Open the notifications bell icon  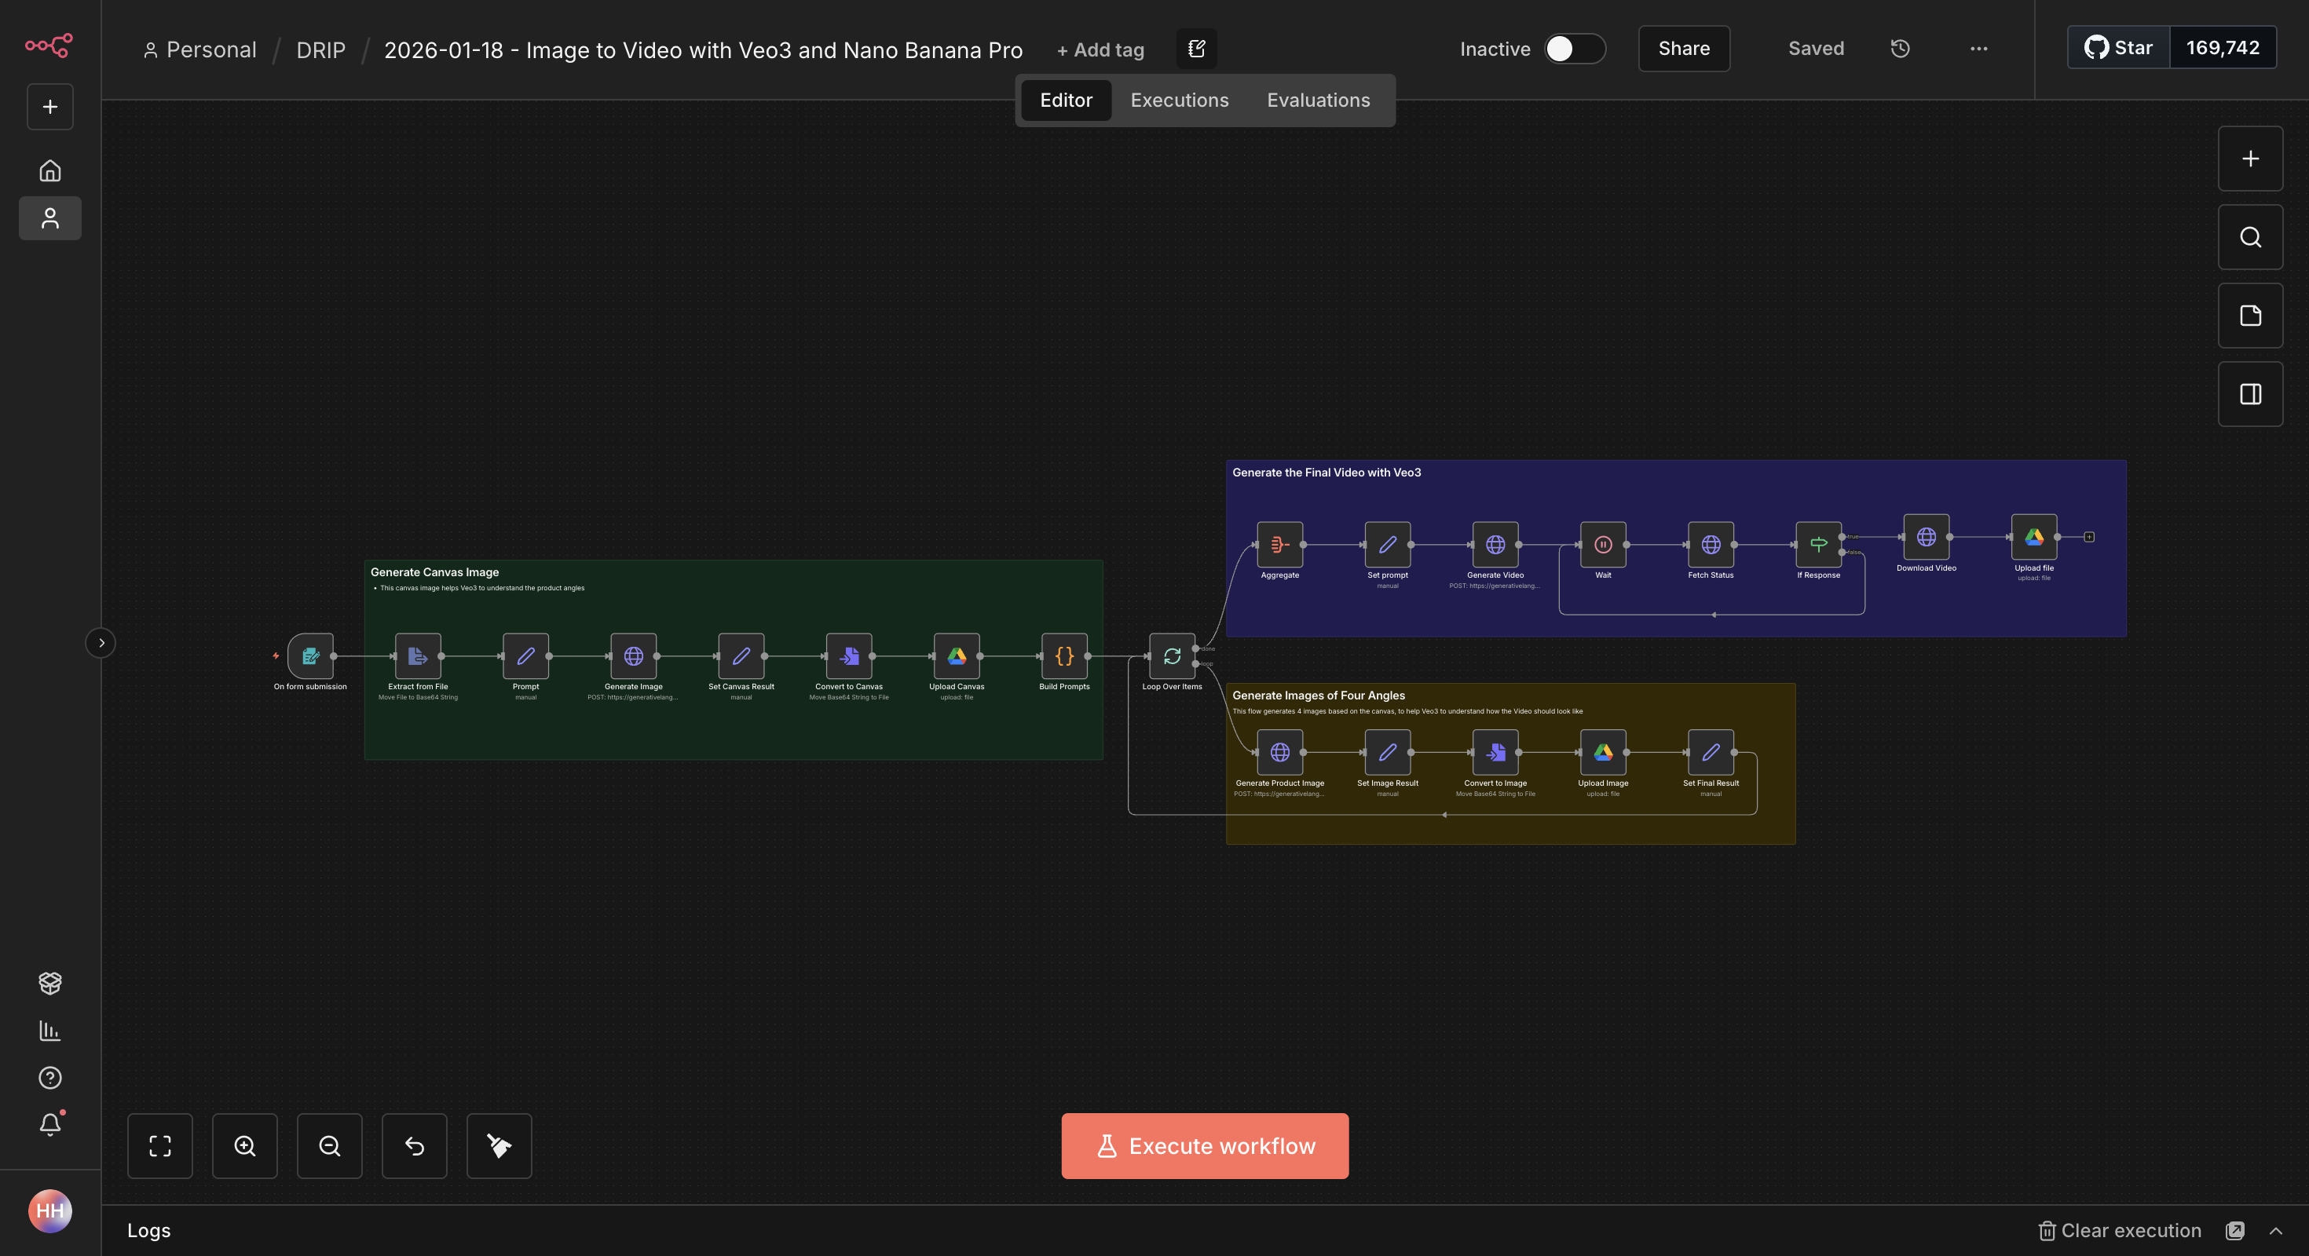[50, 1124]
